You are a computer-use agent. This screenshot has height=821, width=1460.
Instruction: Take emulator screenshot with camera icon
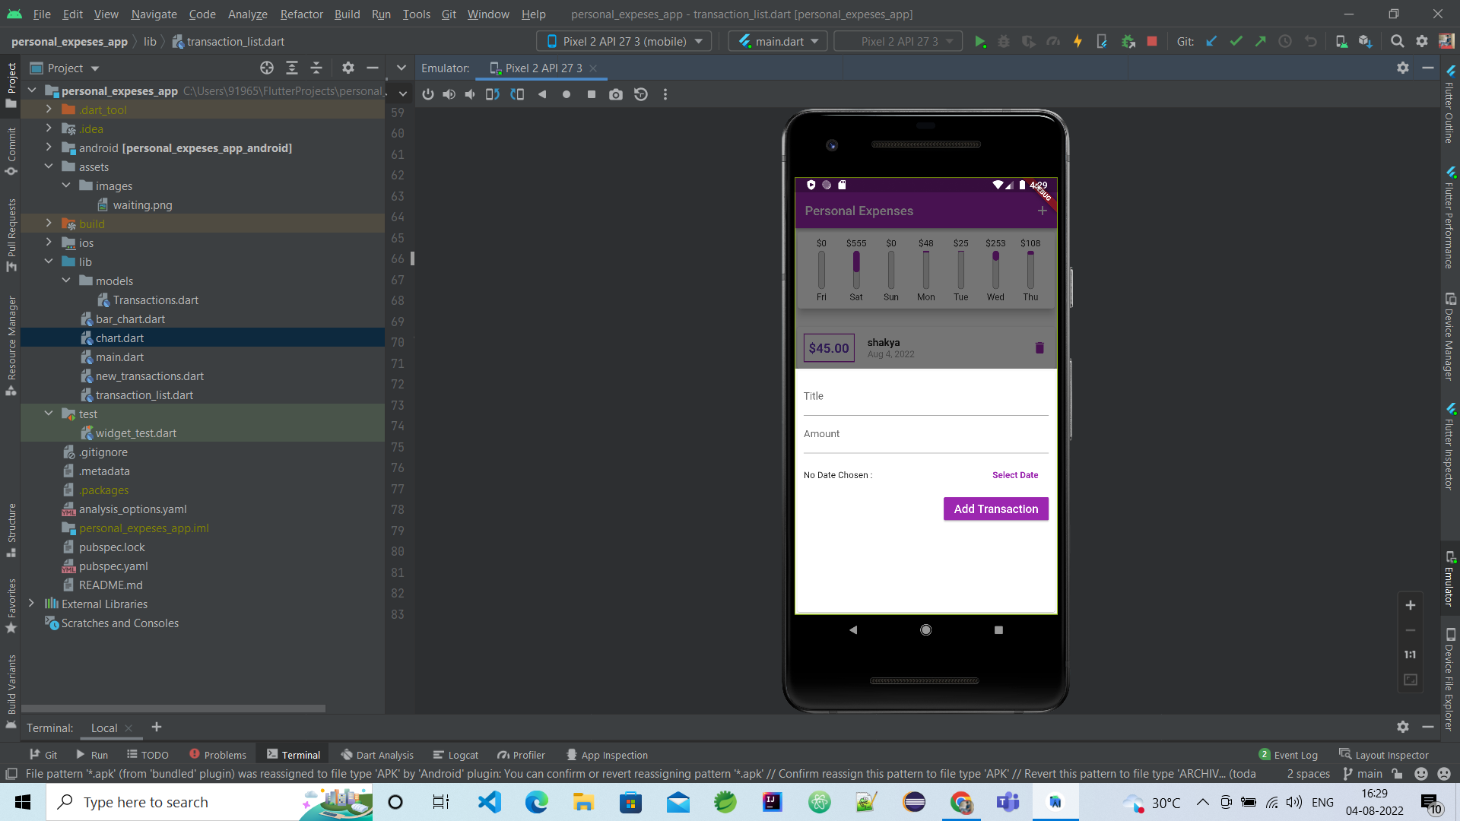[616, 94]
